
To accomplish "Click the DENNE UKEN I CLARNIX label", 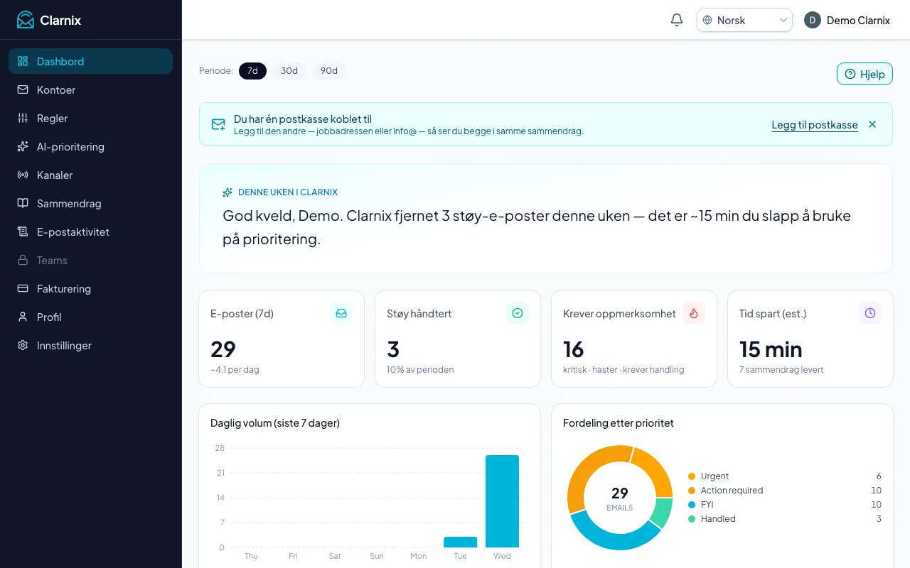I will tap(288, 192).
